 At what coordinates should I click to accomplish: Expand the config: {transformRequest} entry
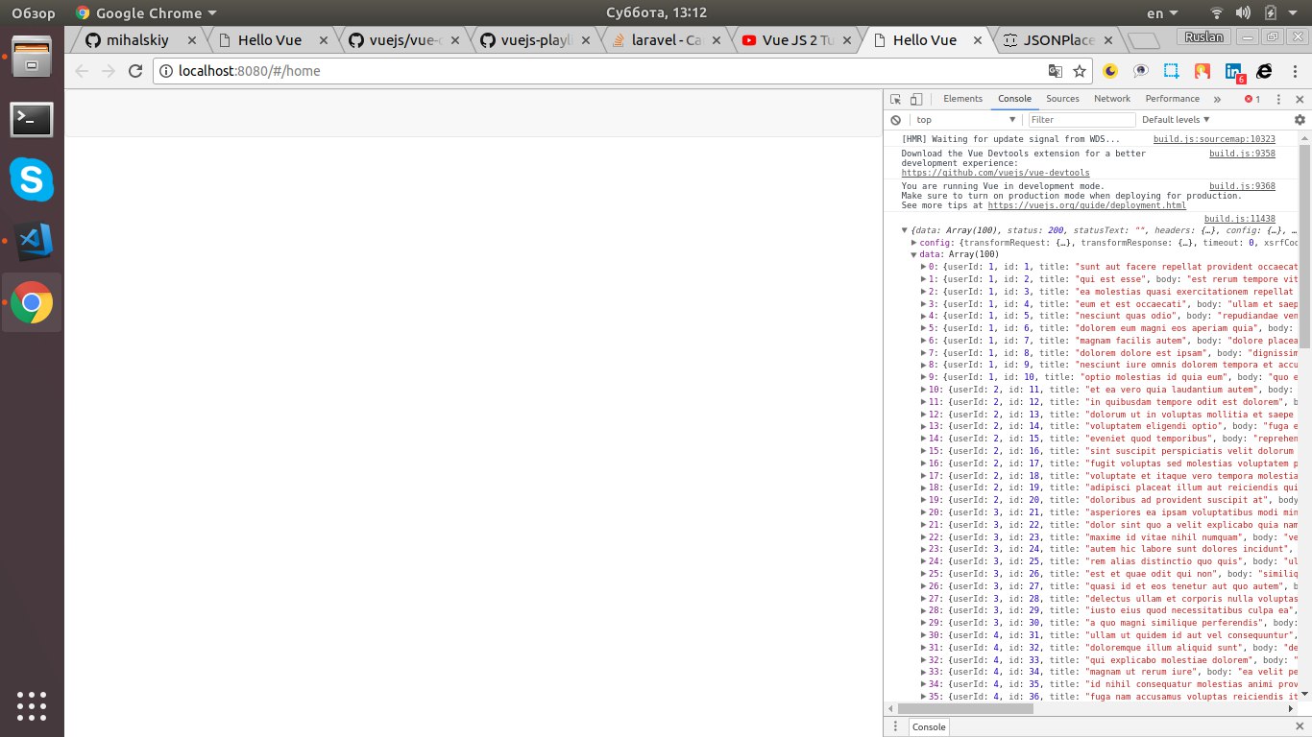click(x=914, y=243)
